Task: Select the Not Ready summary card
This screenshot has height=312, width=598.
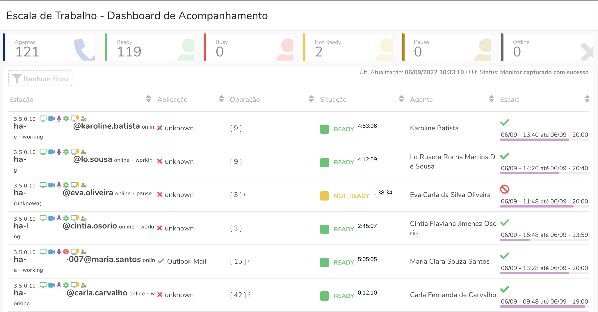Action: [x=348, y=47]
